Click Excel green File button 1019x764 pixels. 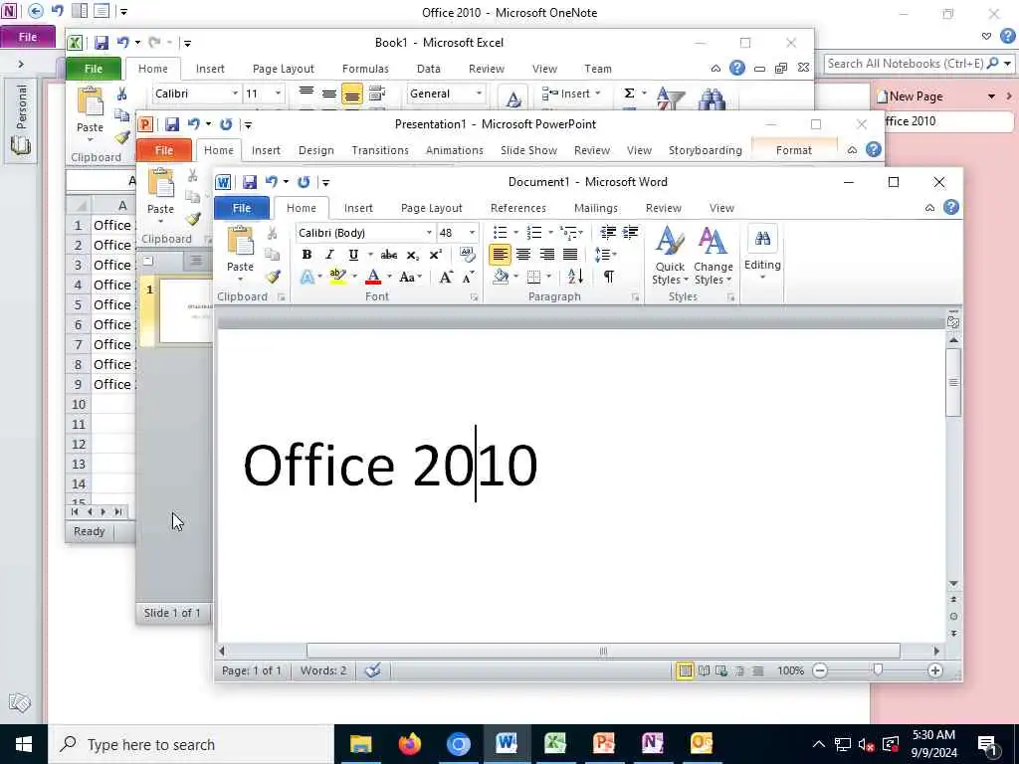tap(94, 69)
